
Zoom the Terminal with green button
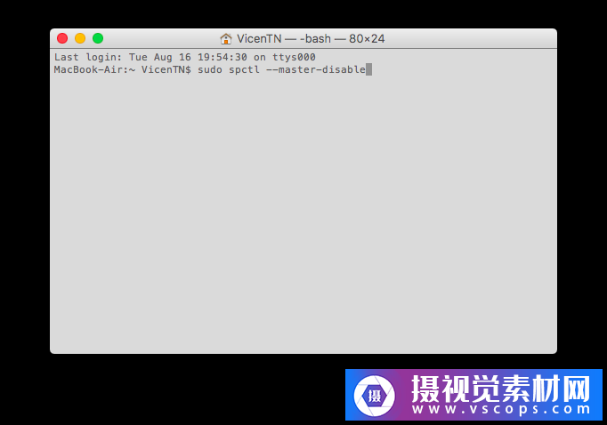pyautogui.click(x=98, y=38)
